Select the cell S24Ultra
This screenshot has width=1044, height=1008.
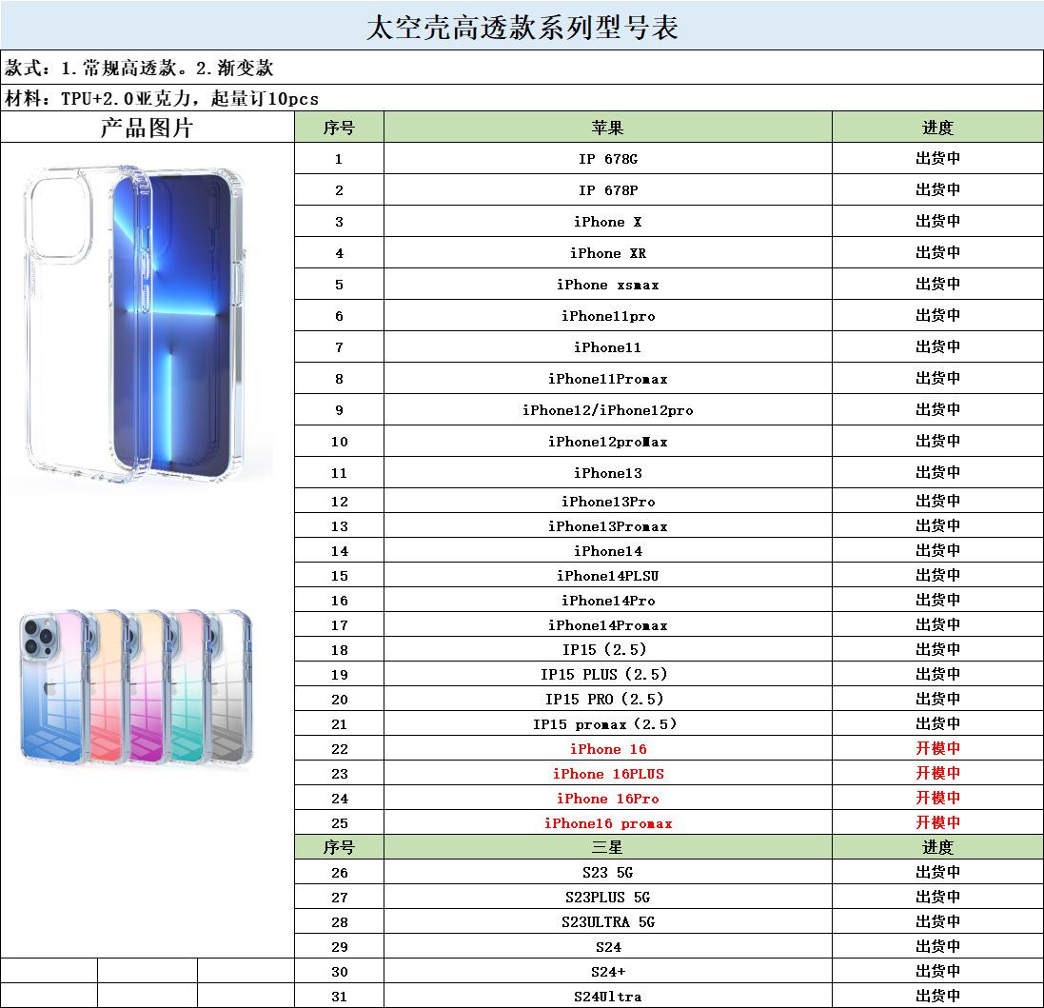click(x=608, y=996)
